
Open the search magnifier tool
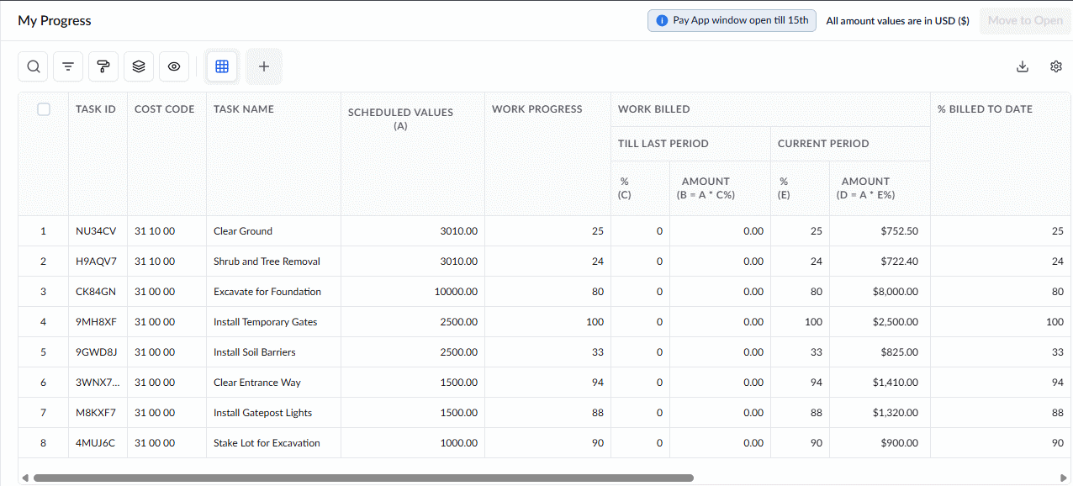point(34,66)
